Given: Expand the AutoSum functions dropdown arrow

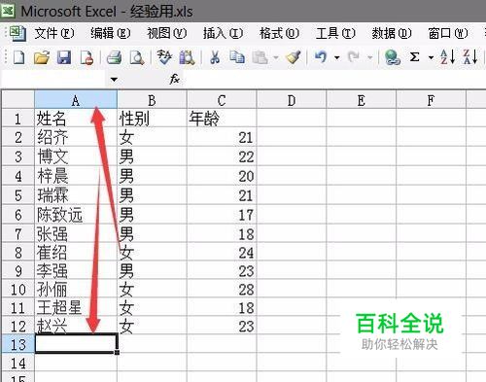Looking at the screenshot, I should coord(431,58).
